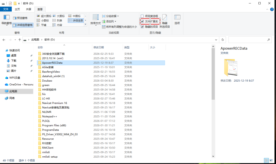Click size all columns to fit button
Image resolution: width=276 pixels, height=164 pixels.
119,27
